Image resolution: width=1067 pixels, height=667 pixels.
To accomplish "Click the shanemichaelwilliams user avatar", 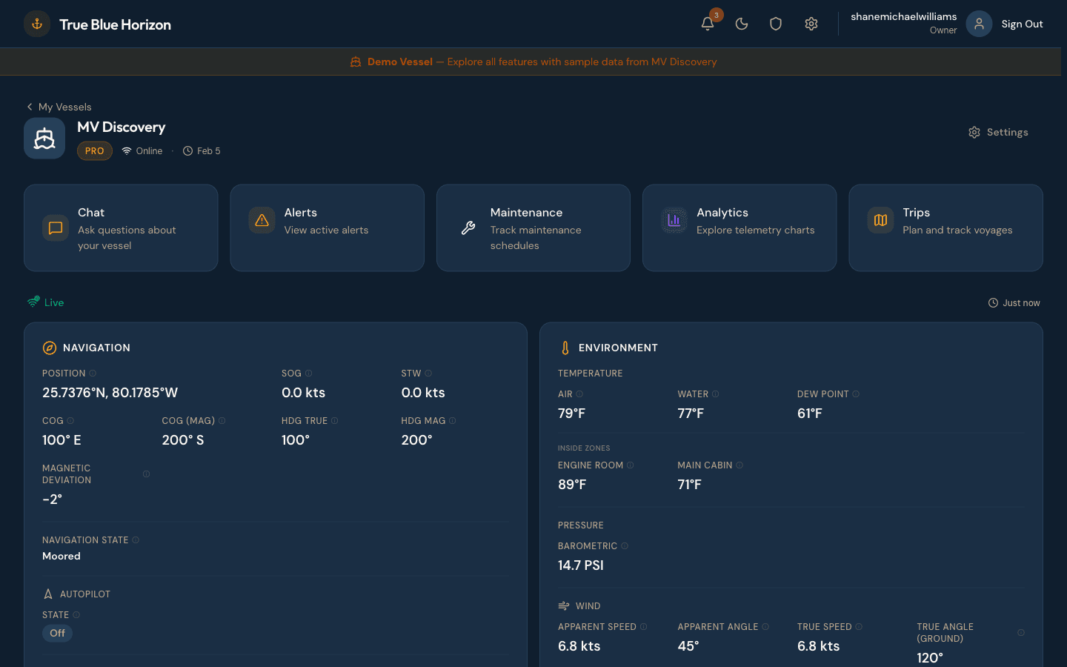I will pos(979,24).
